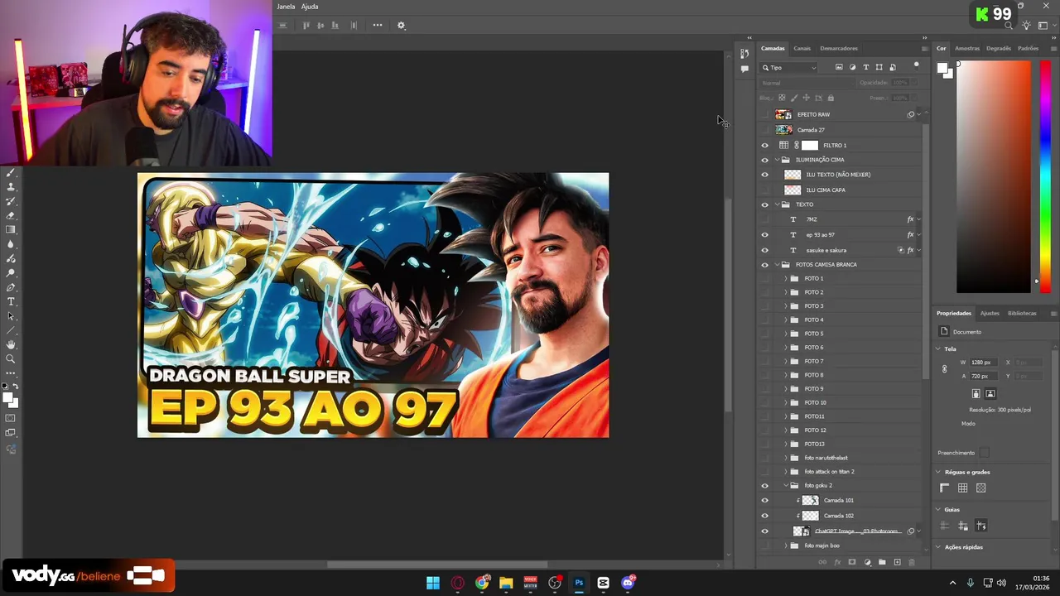Hide the FOTOS CAMISA BRANCA group
This screenshot has height=596, width=1060.
click(x=765, y=265)
